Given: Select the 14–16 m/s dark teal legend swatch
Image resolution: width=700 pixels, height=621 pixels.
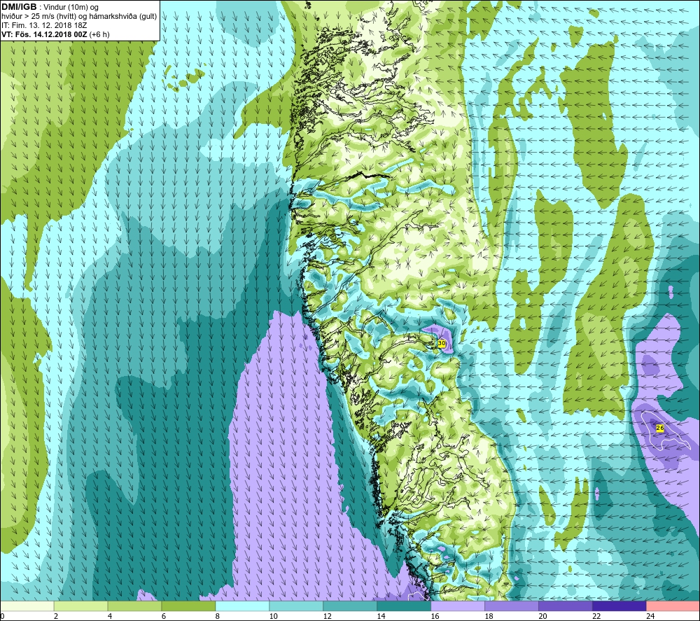Looking at the screenshot, I should click(x=404, y=606).
